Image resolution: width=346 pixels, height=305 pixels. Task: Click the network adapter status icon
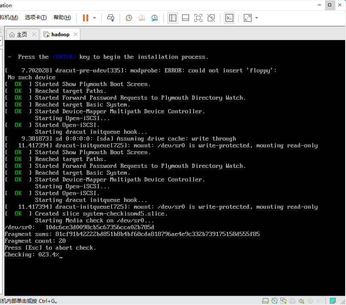point(283,301)
